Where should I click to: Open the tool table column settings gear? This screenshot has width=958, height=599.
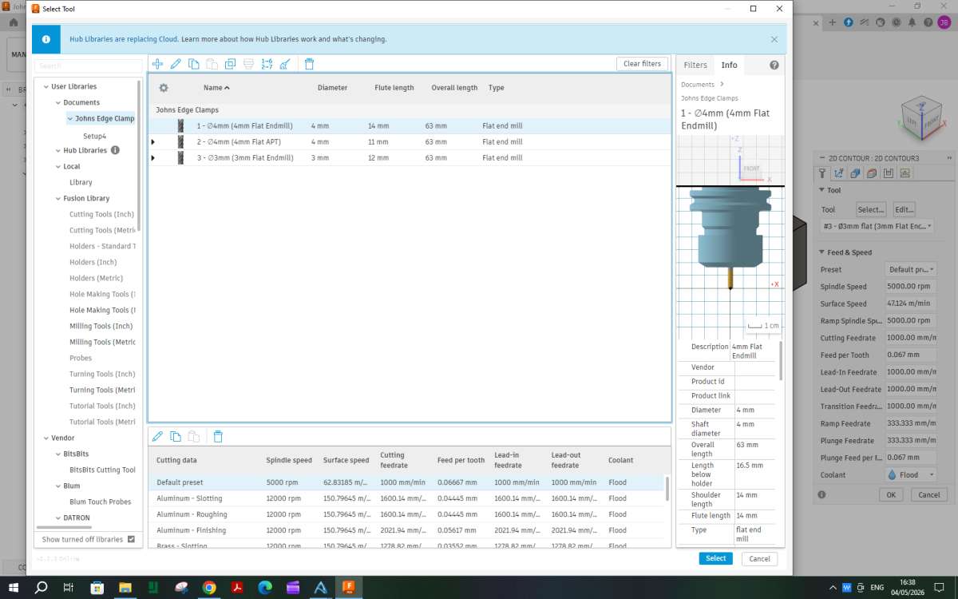pyautogui.click(x=164, y=88)
